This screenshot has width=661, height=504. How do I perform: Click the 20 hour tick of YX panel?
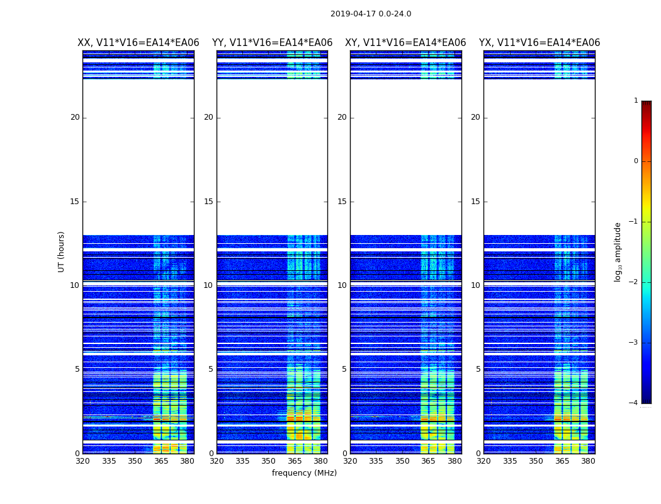[475, 117]
